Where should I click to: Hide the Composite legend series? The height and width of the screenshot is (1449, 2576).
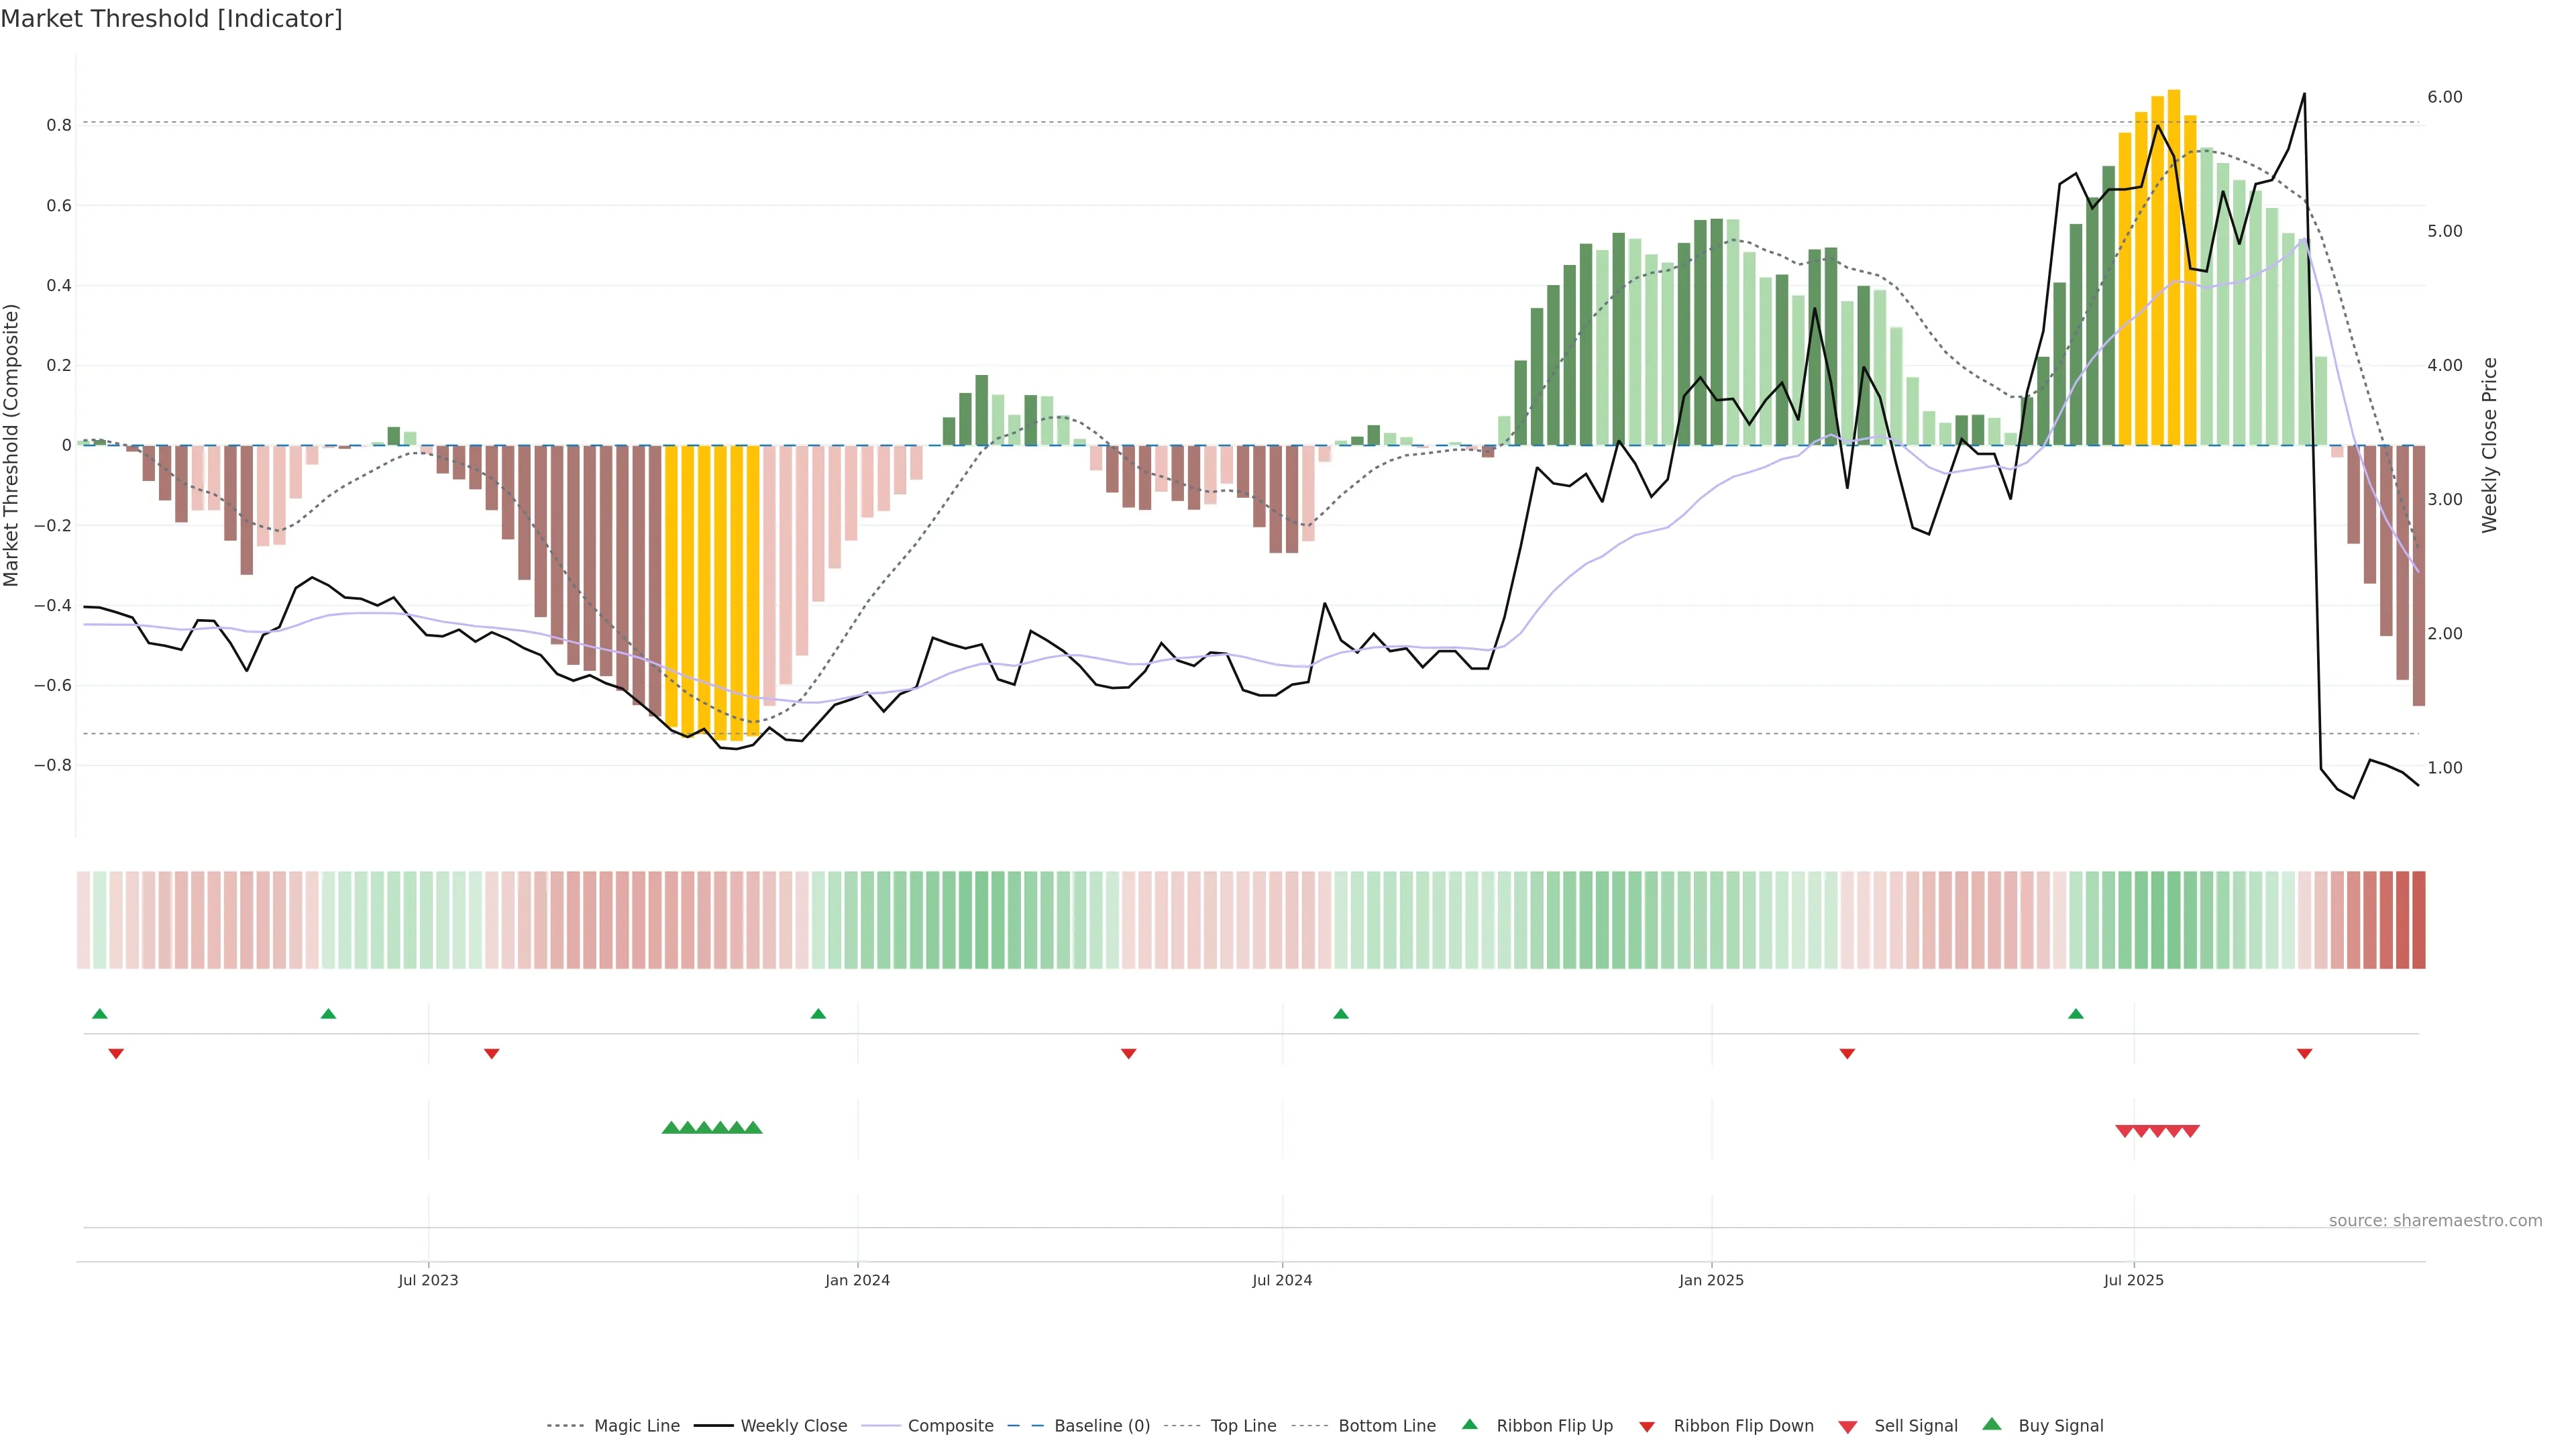[950, 1426]
